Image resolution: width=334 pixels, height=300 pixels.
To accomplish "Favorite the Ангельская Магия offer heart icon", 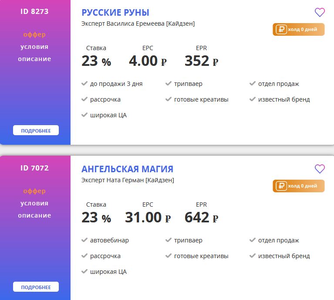I will (320, 169).
